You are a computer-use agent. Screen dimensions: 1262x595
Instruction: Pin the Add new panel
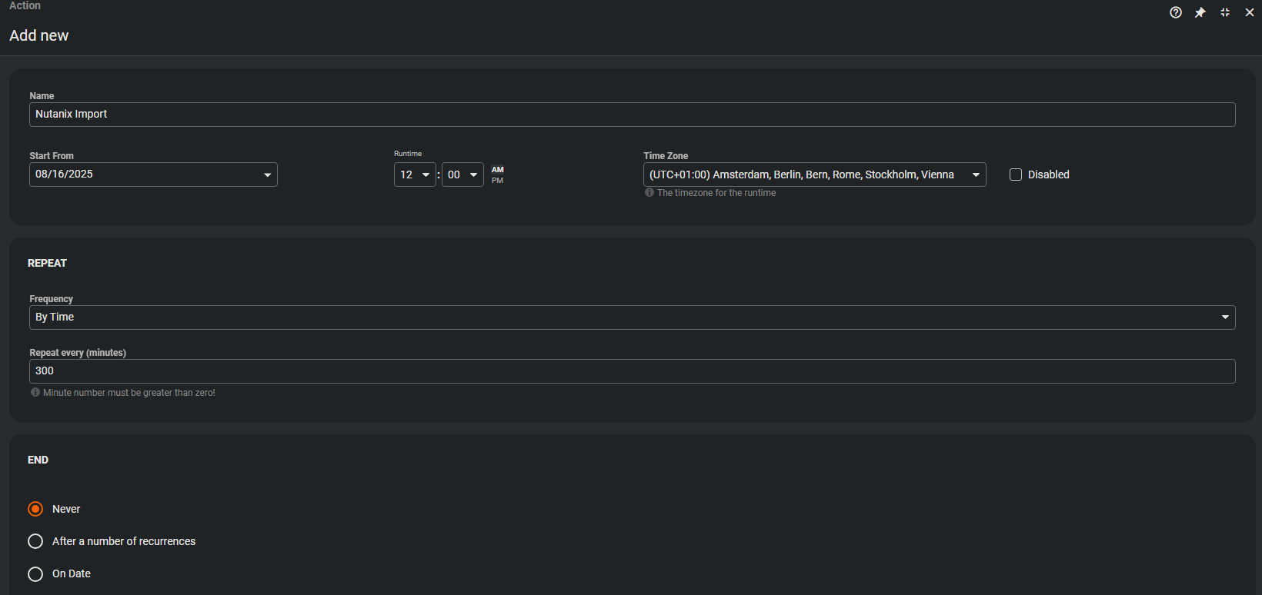1200,12
